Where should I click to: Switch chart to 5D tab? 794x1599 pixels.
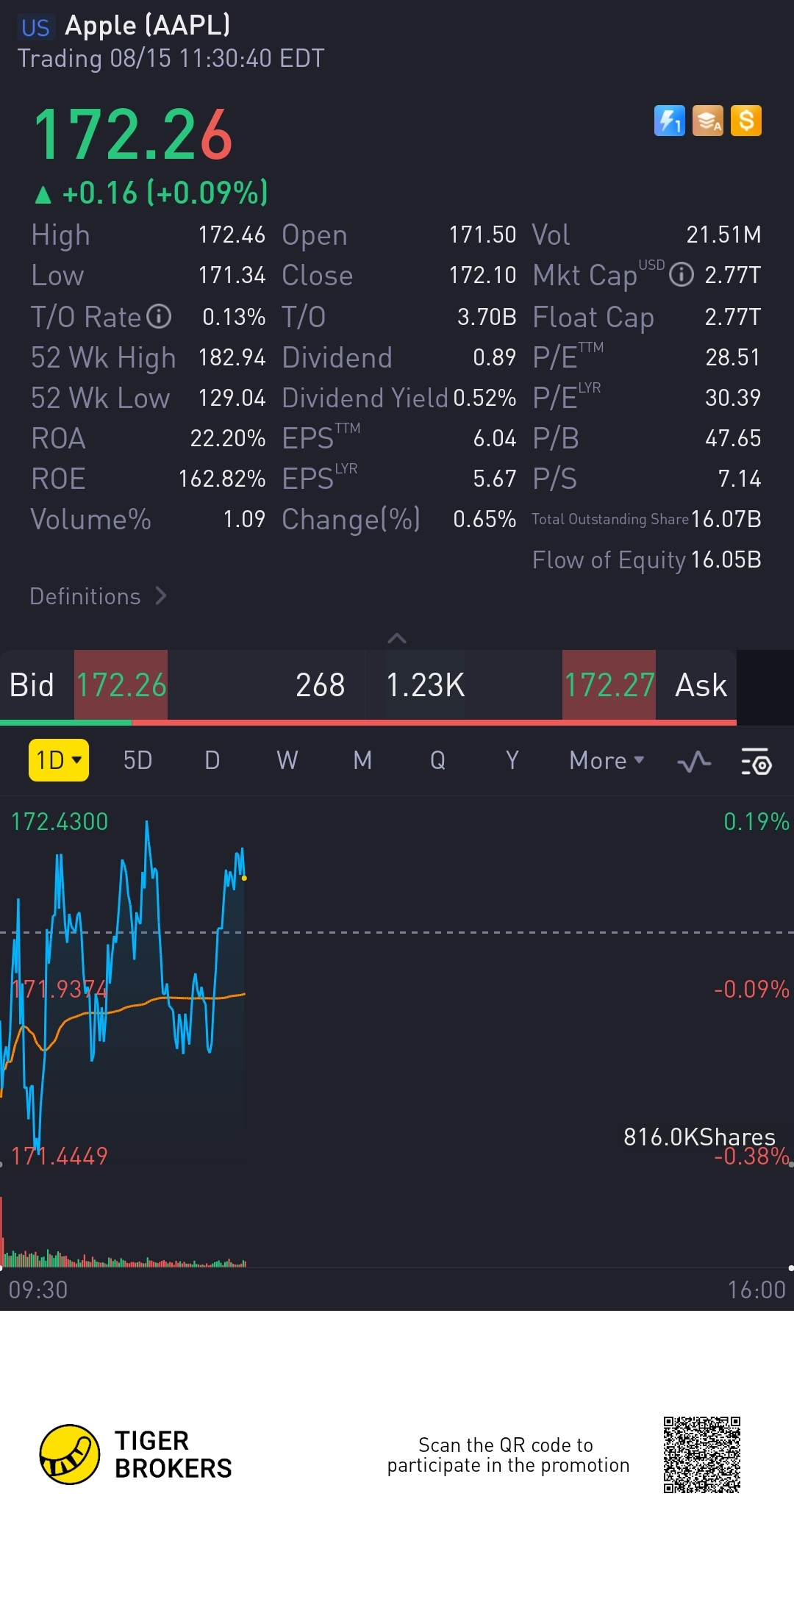point(137,760)
